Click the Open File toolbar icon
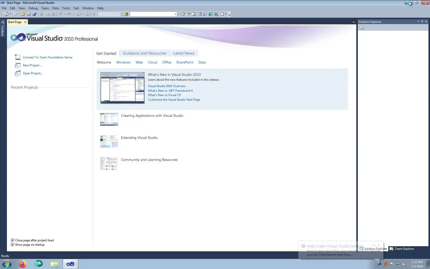This screenshot has height=269, width=430. [23, 14]
